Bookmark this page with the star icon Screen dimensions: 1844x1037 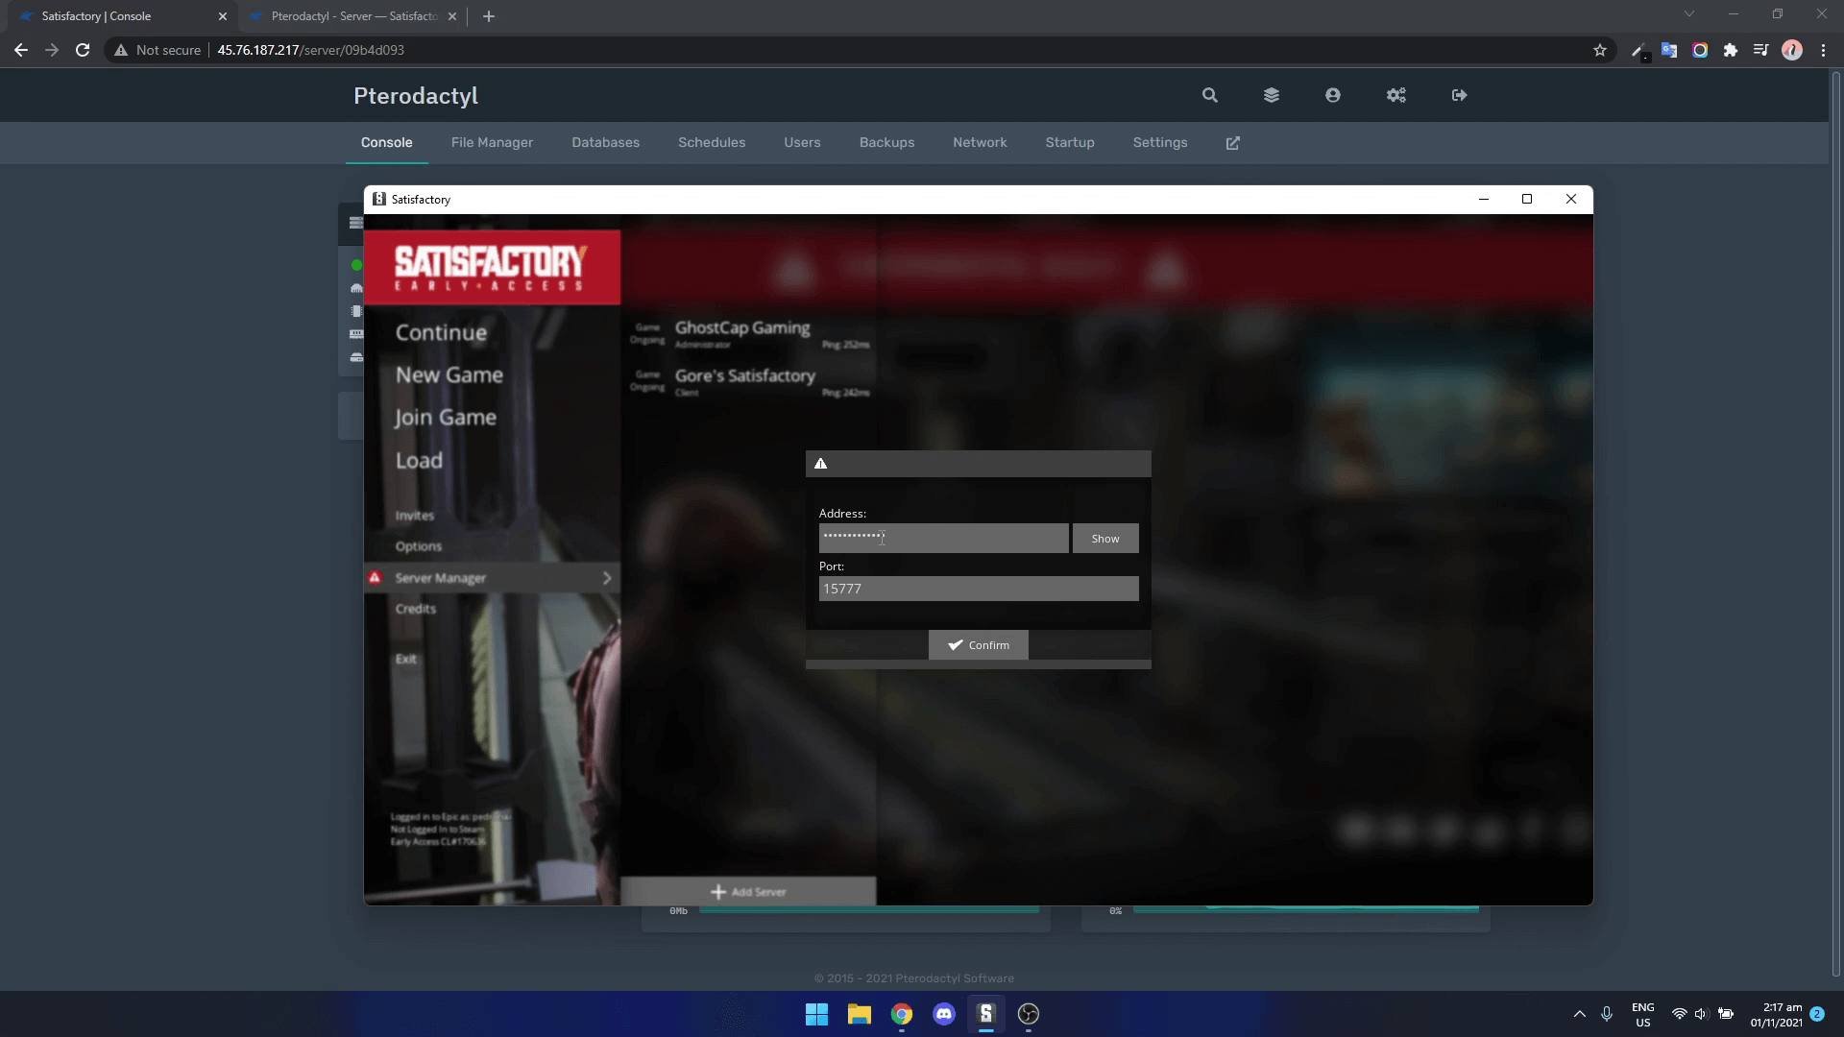coord(1600,50)
